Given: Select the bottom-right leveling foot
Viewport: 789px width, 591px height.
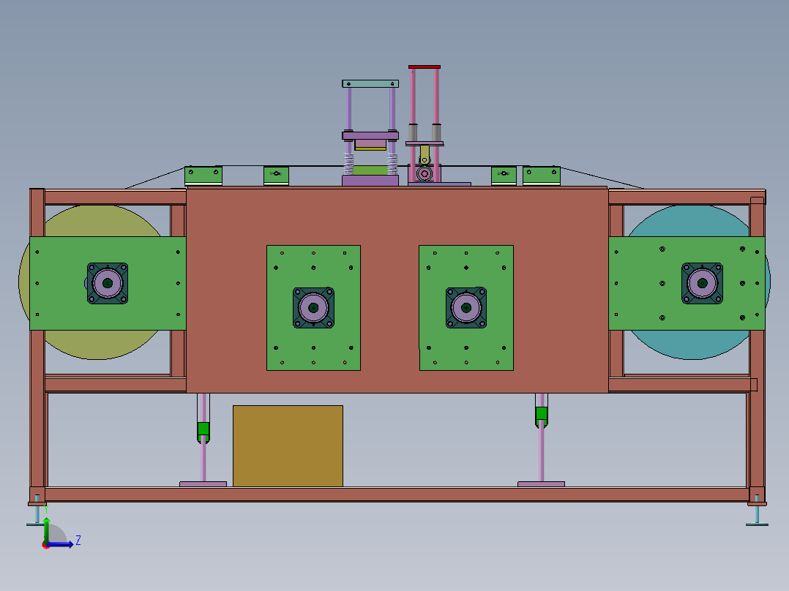Looking at the screenshot, I should coord(757,514).
